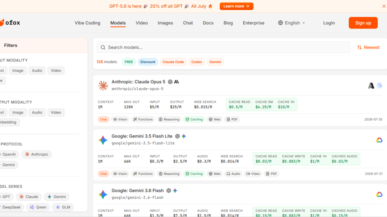Click Reasoning tag on Claude Opus 5 card
Viewport: 387px width, 217px height.
click(169, 119)
